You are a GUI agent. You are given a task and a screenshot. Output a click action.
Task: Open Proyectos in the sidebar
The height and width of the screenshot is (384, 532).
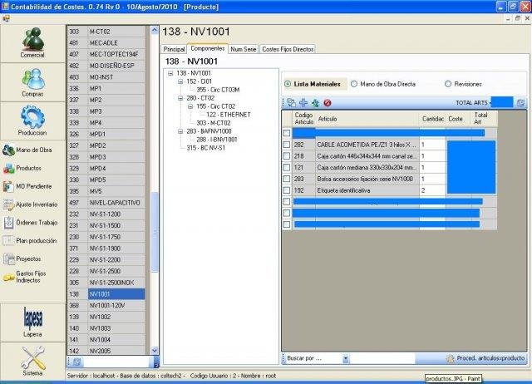pos(22,258)
